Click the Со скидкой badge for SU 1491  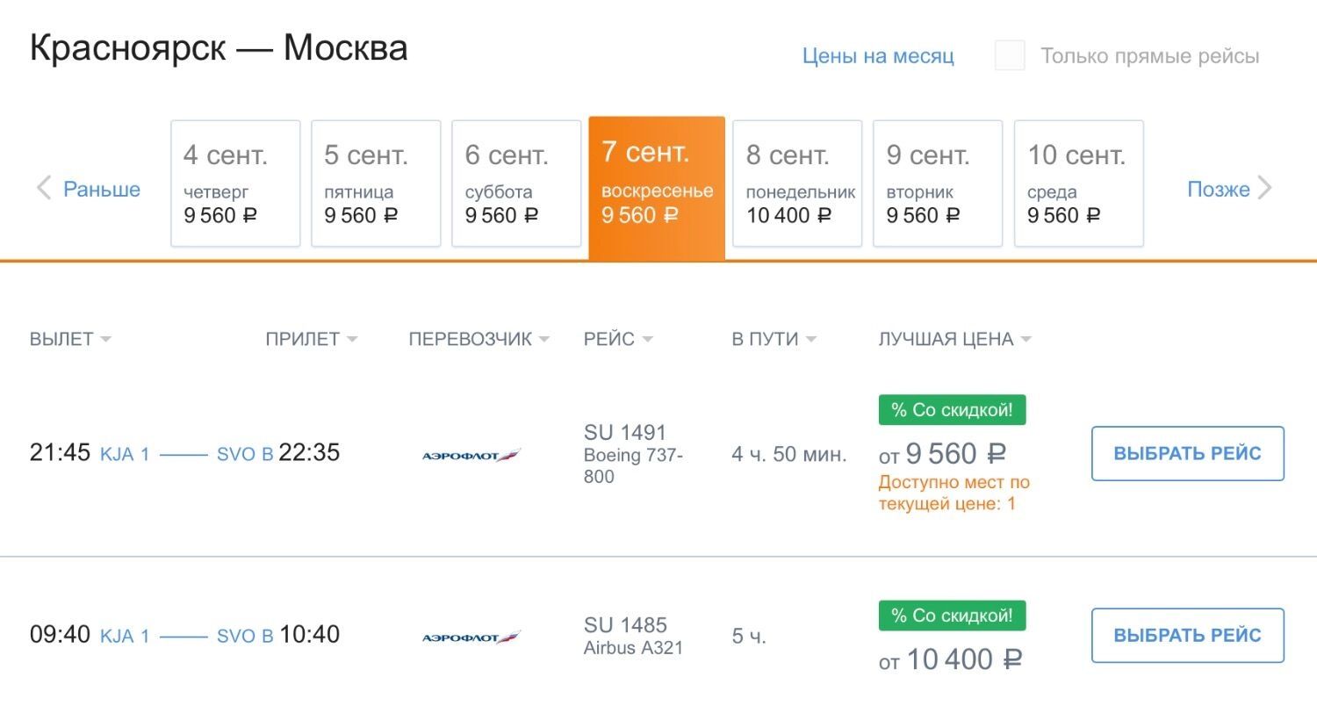coord(952,410)
